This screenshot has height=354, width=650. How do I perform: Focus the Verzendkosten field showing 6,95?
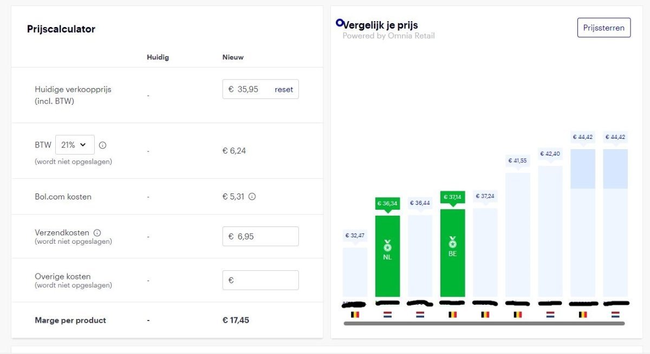(261, 237)
